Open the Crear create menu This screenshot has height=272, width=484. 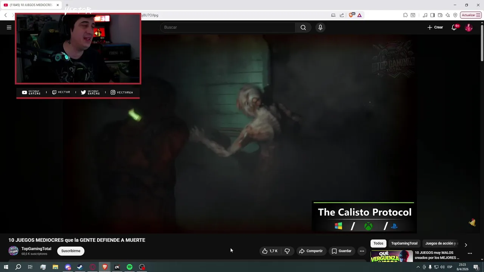pyautogui.click(x=435, y=27)
